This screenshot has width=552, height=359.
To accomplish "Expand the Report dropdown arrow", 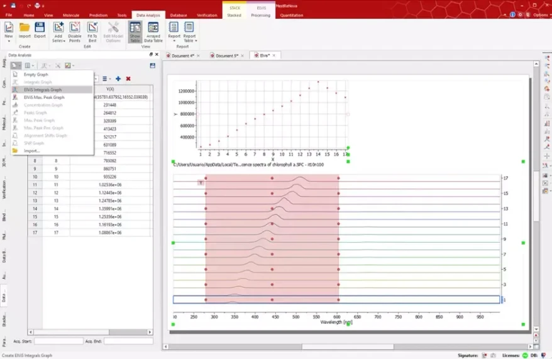I will click(x=174, y=41).
